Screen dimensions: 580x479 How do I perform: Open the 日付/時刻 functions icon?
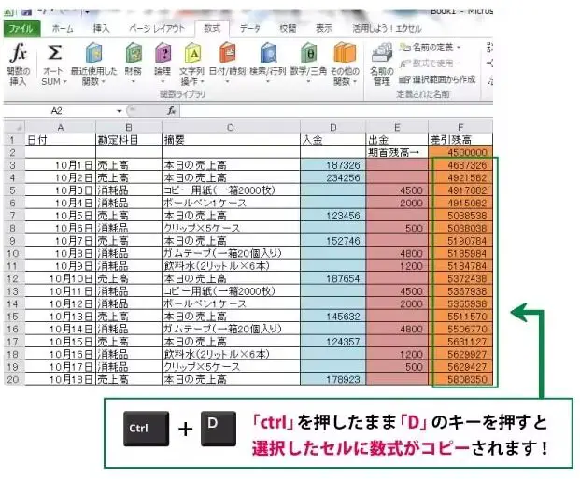tap(228, 54)
